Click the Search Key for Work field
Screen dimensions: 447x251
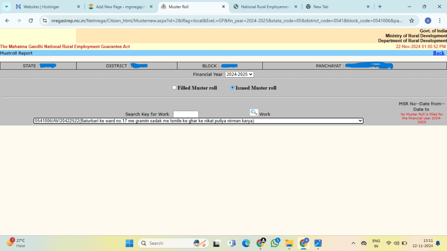(186, 114)
